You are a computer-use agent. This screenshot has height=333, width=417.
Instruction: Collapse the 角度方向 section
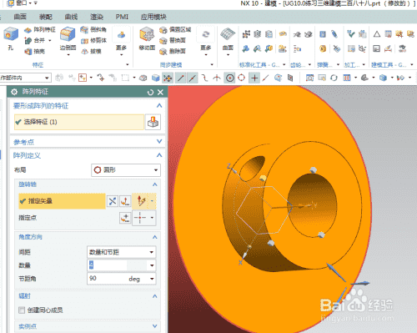(155, 237)
